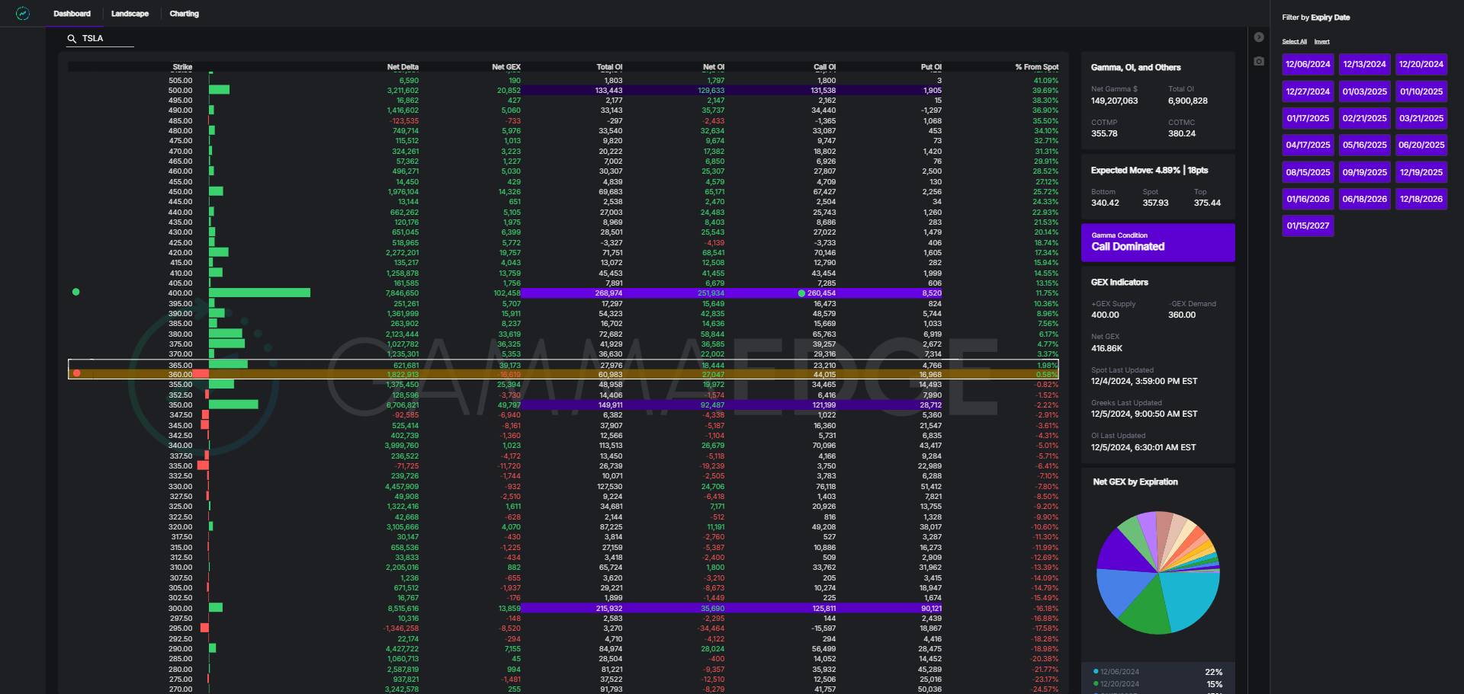
Task: Toggle the 12/06/2024 expiry filter
Action: coord(1308,64)
